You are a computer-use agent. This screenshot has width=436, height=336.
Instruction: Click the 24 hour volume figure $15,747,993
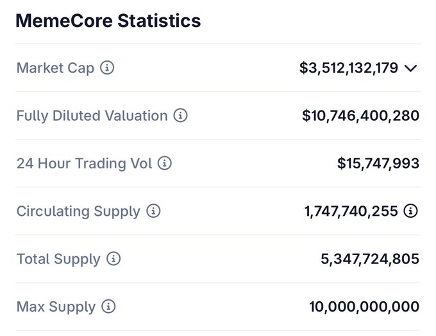378,163
